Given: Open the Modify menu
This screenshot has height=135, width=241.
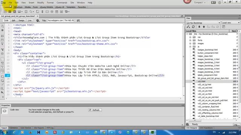Looking at the screenshot, I should coord(41,3).
